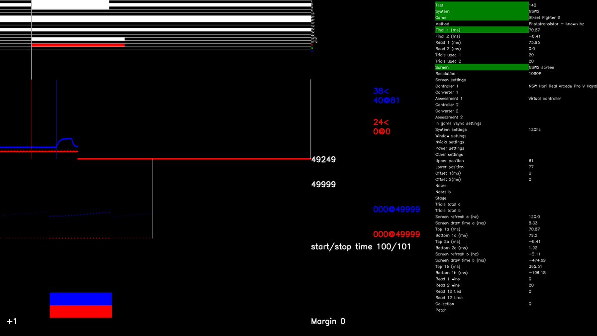Image resolution: width=597 pixels, height=336 pixels.
Task: Select the highlighted Game field label
Action: pos(481,17)
